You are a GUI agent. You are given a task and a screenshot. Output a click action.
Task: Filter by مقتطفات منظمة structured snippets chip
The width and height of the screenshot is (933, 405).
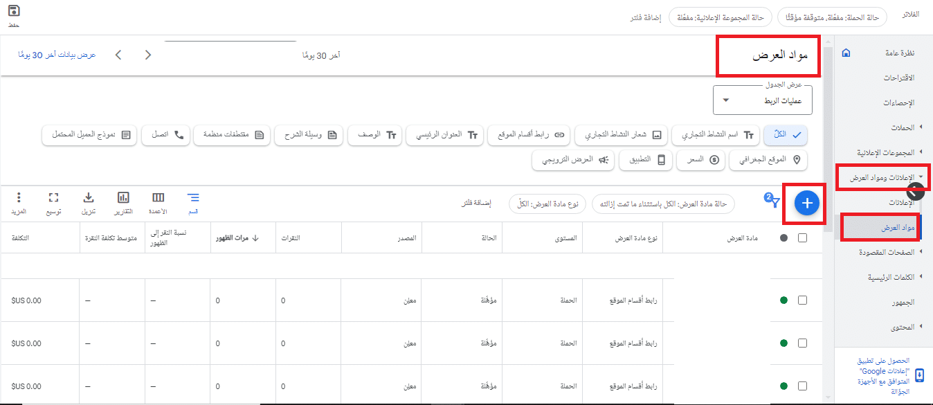pyautogui.click(x=231, y=135)
